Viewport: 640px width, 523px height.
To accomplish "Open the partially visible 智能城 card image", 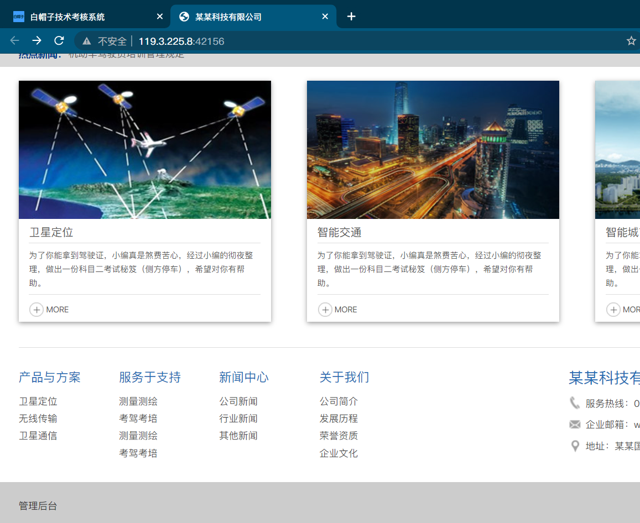I will [617, 150].
